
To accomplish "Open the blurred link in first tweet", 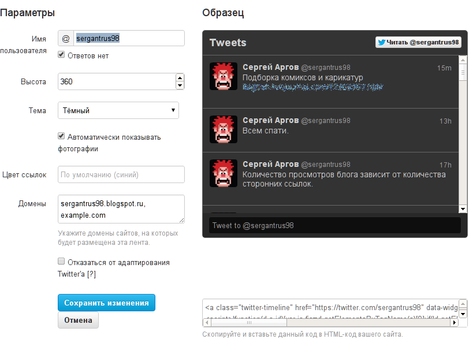I will pos(313,87).
